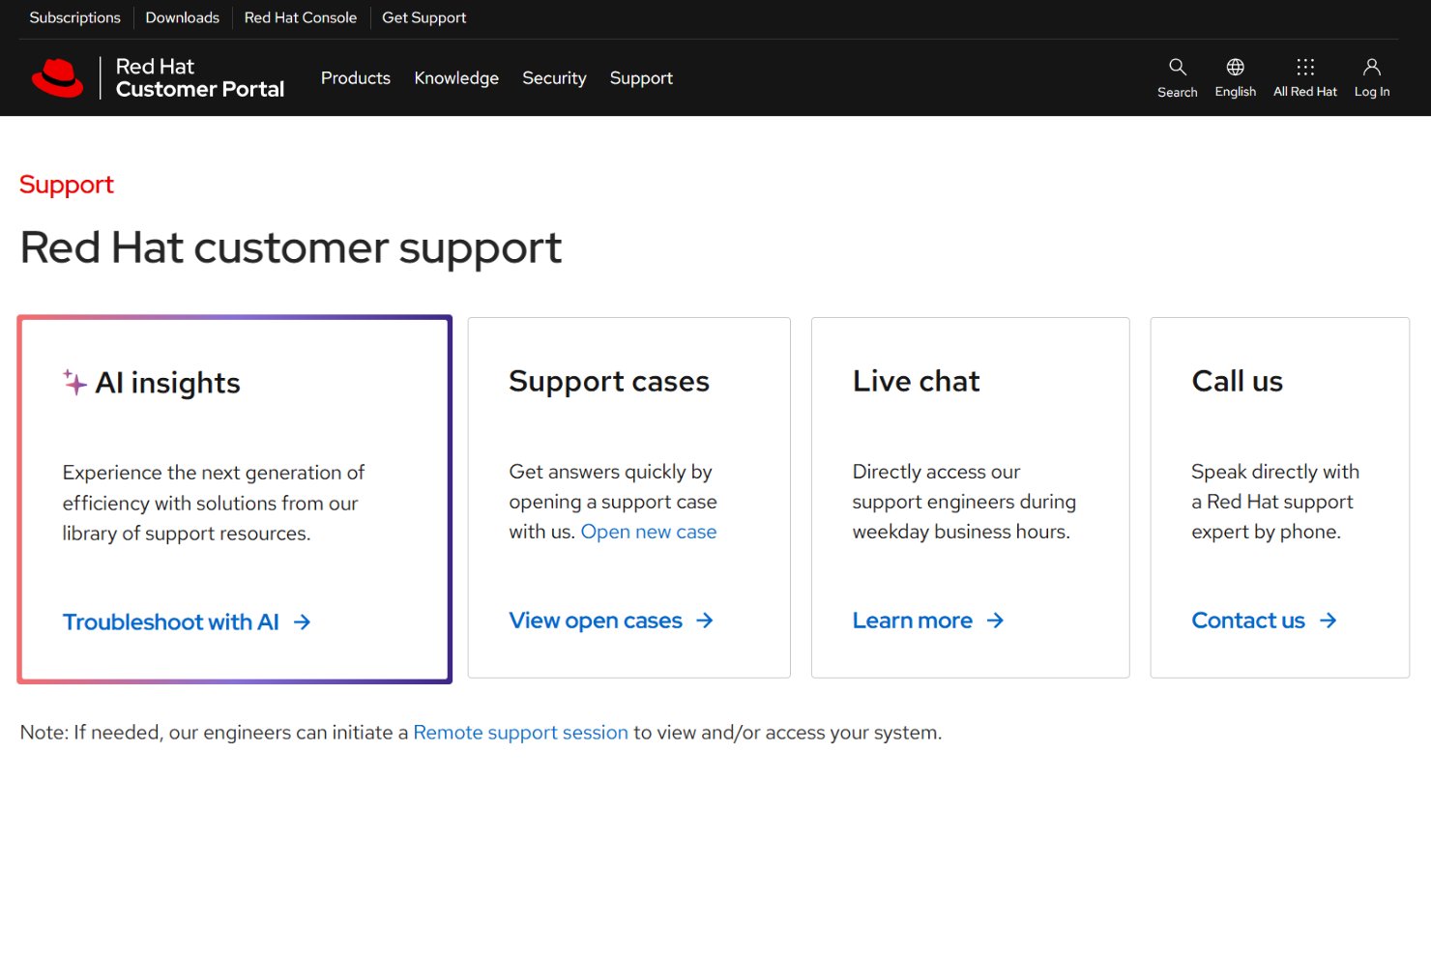The height and width of the screenshot is (954, 1431).
Task: Click the AI insights sparkle icon
Action: pos(74,382)
